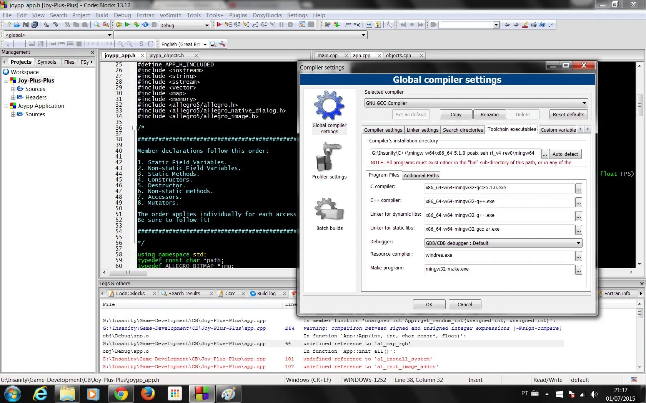
Task: Open the Additional Paths tab
Action: coord(421,175)
